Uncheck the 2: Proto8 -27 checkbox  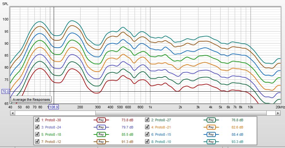pyautogui.click(x=147, y=120)
